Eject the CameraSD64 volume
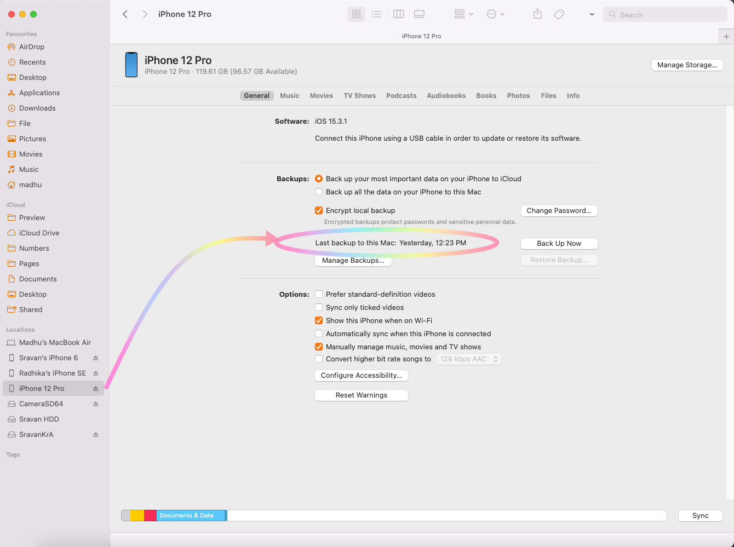The width and height of the screenshot is (734, 547). (95, 404)
